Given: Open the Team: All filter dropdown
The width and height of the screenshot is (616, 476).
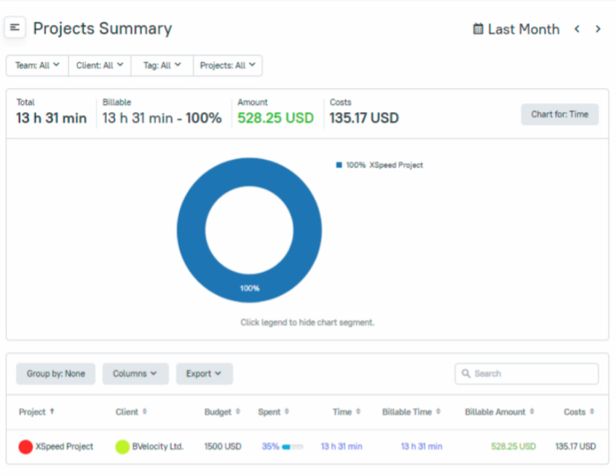Looking at the screenshot, I should 36,65.
